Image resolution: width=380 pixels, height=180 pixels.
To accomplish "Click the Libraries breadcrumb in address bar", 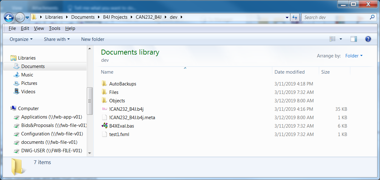I will [54, 17].
